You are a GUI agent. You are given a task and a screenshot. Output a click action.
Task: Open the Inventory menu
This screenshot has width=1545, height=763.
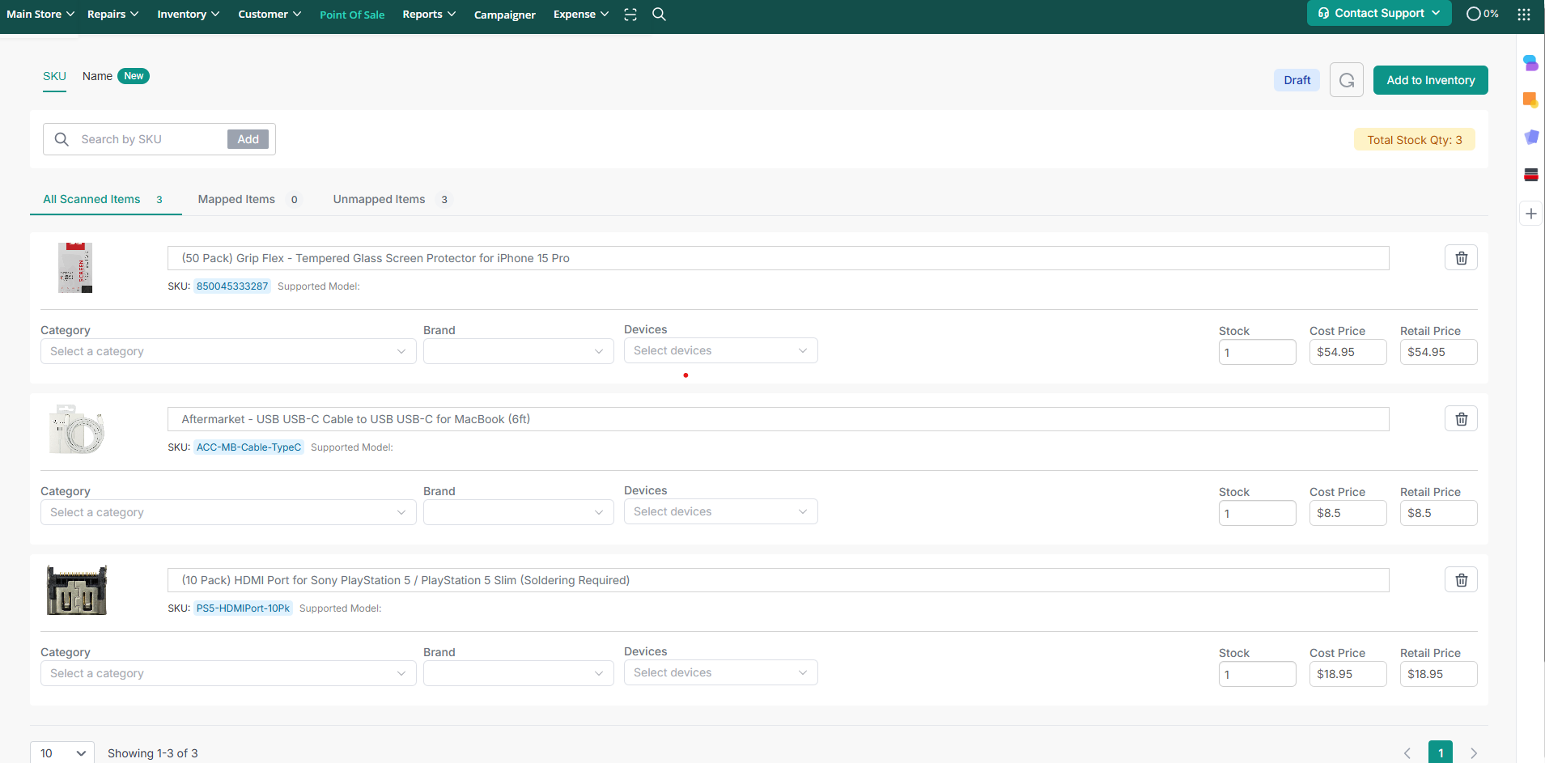click(x=188, y=15)
